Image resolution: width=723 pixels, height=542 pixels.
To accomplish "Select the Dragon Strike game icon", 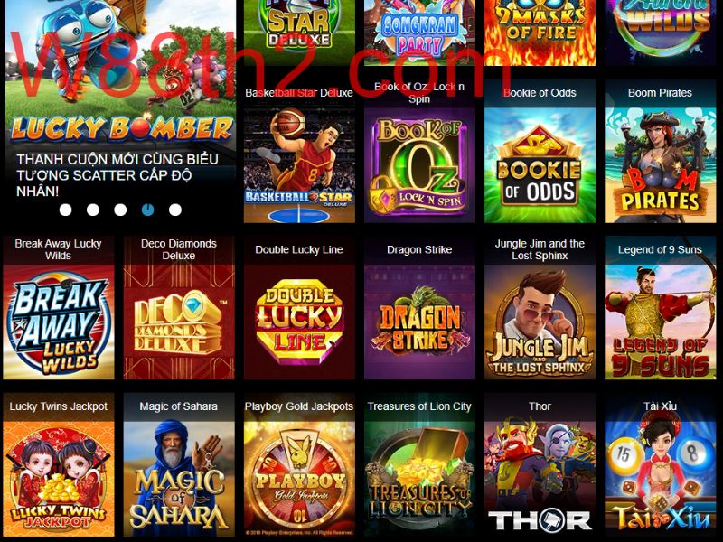I will pos(419,322).
